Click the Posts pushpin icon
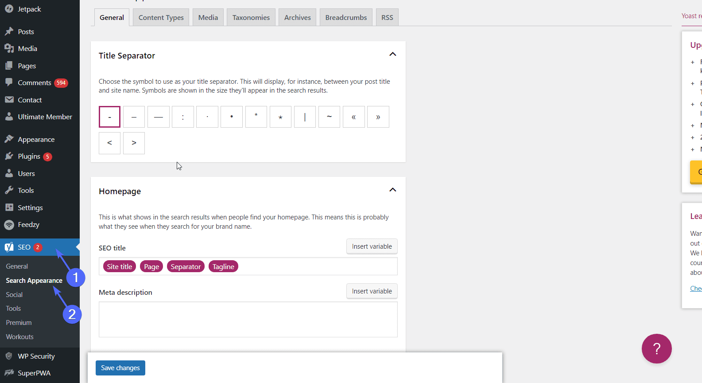702x383 pixels. tap(9, 31)
